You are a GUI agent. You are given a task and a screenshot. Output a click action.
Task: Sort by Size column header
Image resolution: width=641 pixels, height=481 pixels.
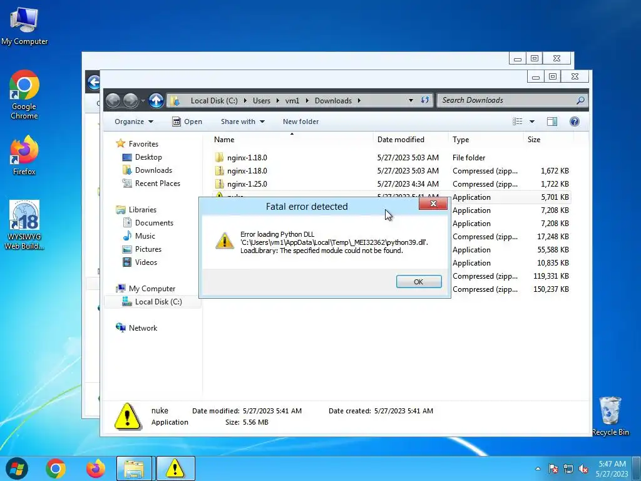tap(548, 140)
